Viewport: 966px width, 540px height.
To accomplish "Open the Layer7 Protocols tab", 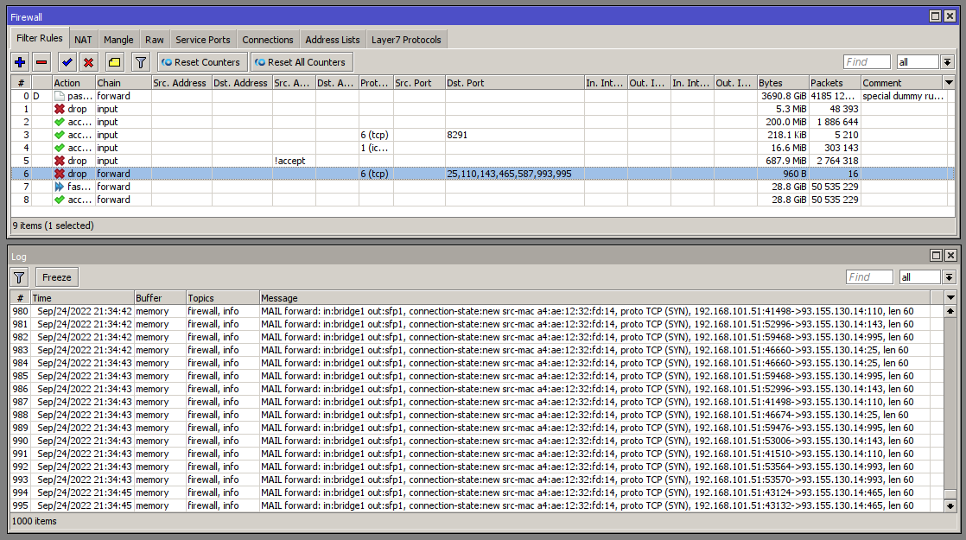I will [x=406, y=40].
